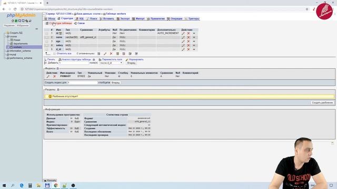Drop the PRIMARY index via its red X

(55, 76)
